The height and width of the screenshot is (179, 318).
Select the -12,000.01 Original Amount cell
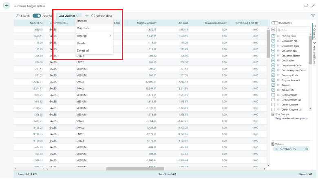click(x=150, y=82)
